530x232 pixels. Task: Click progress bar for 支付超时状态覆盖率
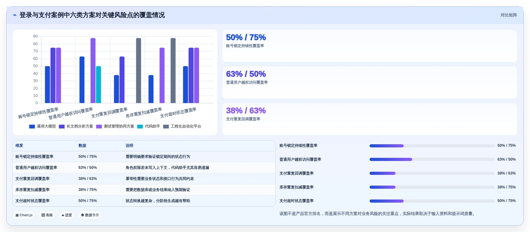tap(432, 201)
